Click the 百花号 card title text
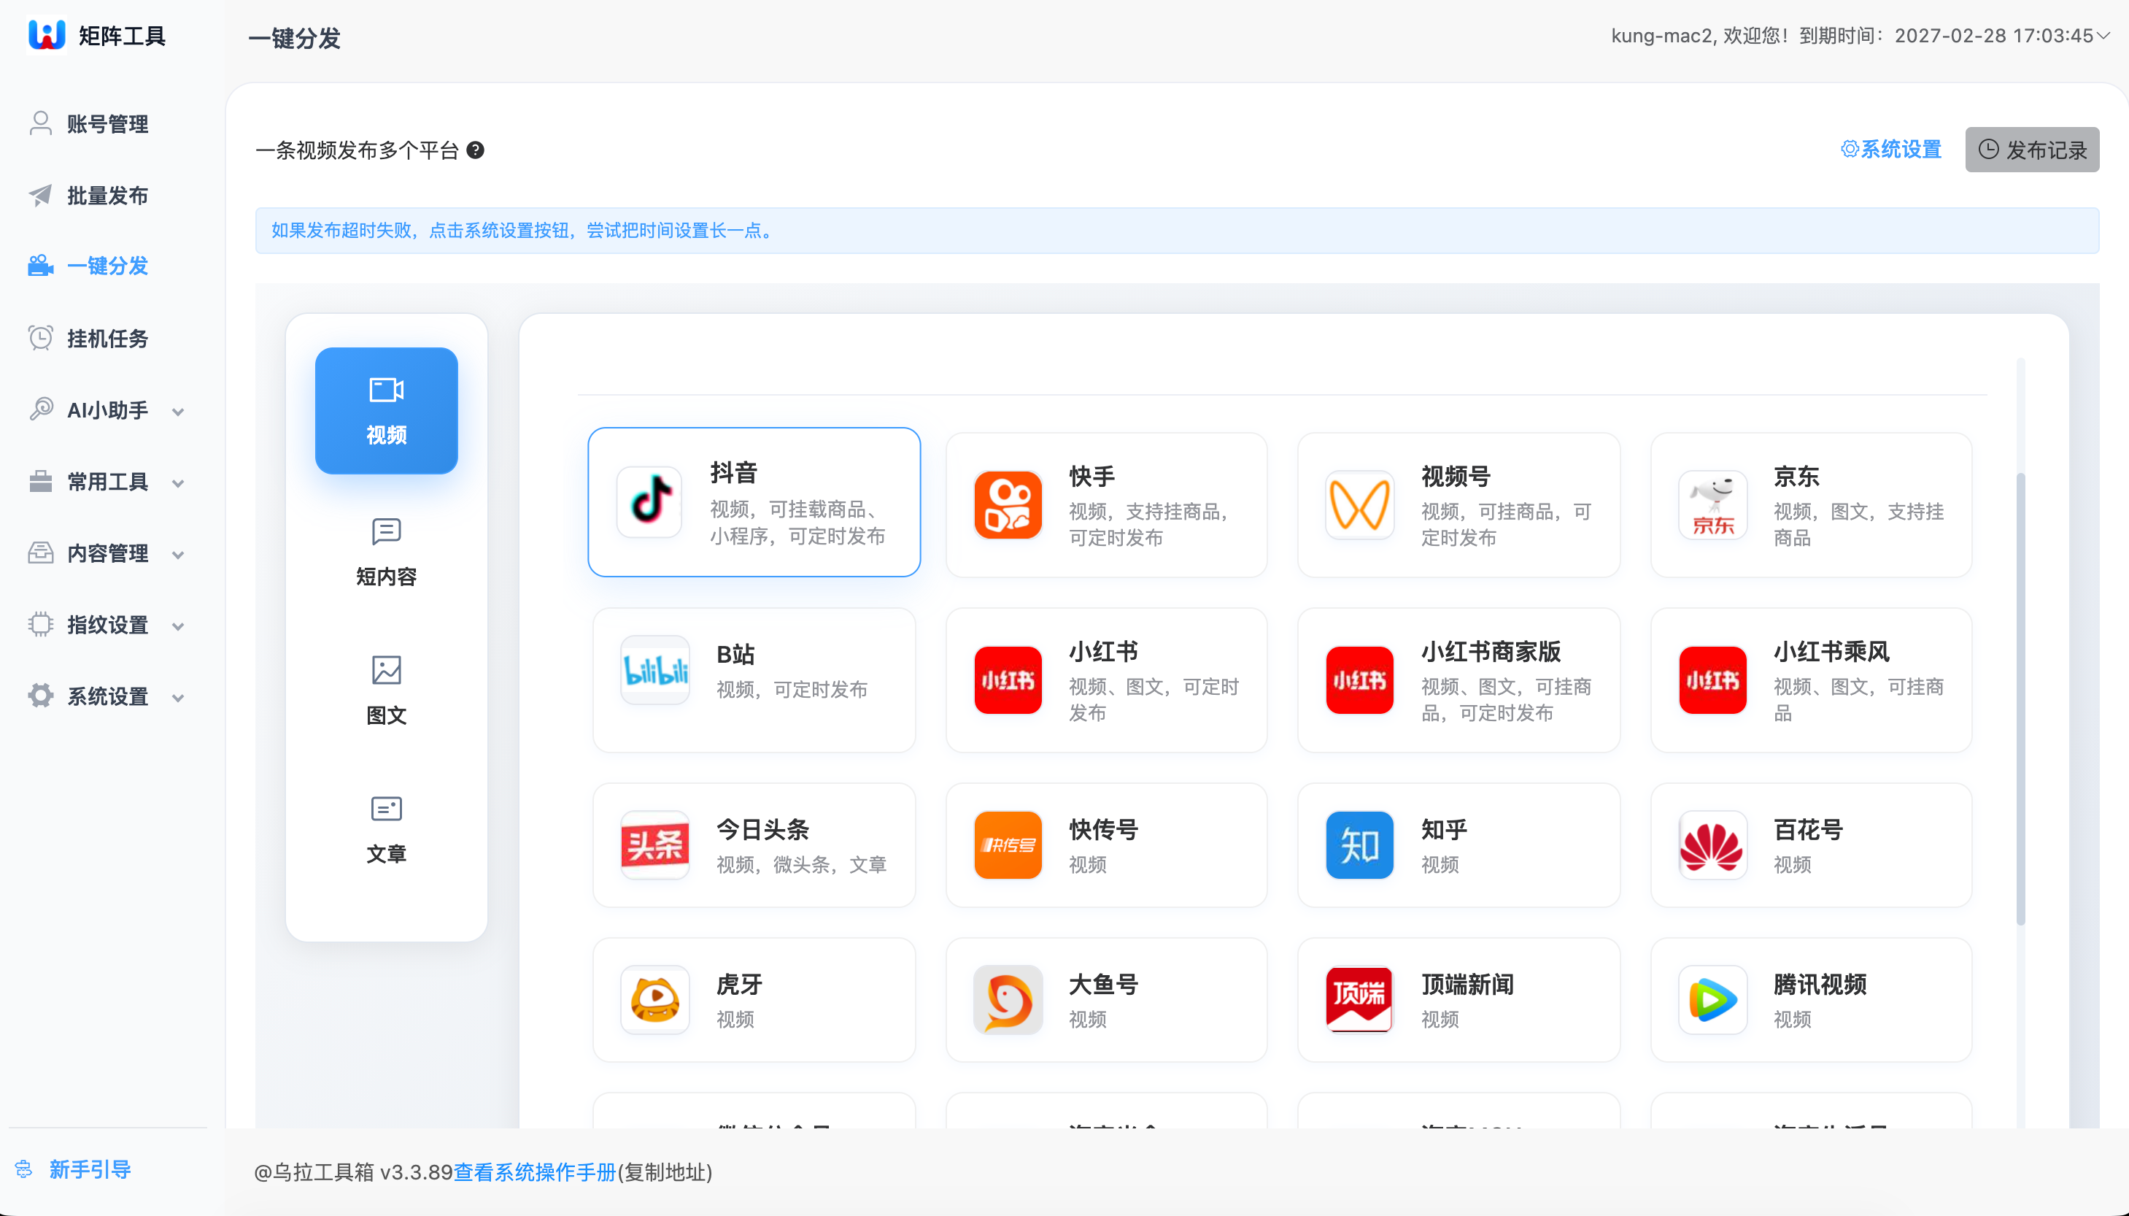2129x1216 pixels. 1809,829
